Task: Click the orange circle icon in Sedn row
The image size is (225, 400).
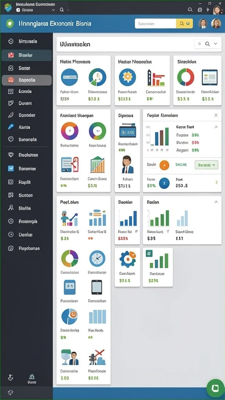Action: [x=164, y=165]
